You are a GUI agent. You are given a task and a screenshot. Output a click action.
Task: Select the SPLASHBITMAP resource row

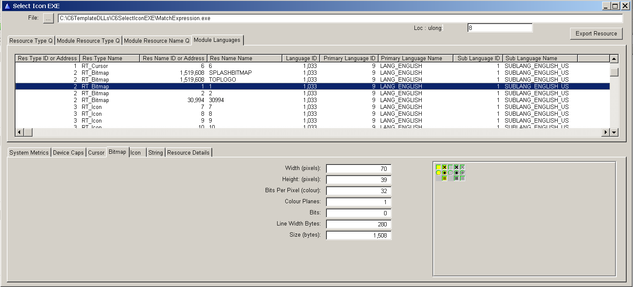(x=230, y=73)
